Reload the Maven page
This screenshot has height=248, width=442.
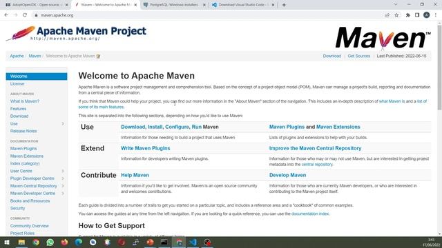pos(25,15)
